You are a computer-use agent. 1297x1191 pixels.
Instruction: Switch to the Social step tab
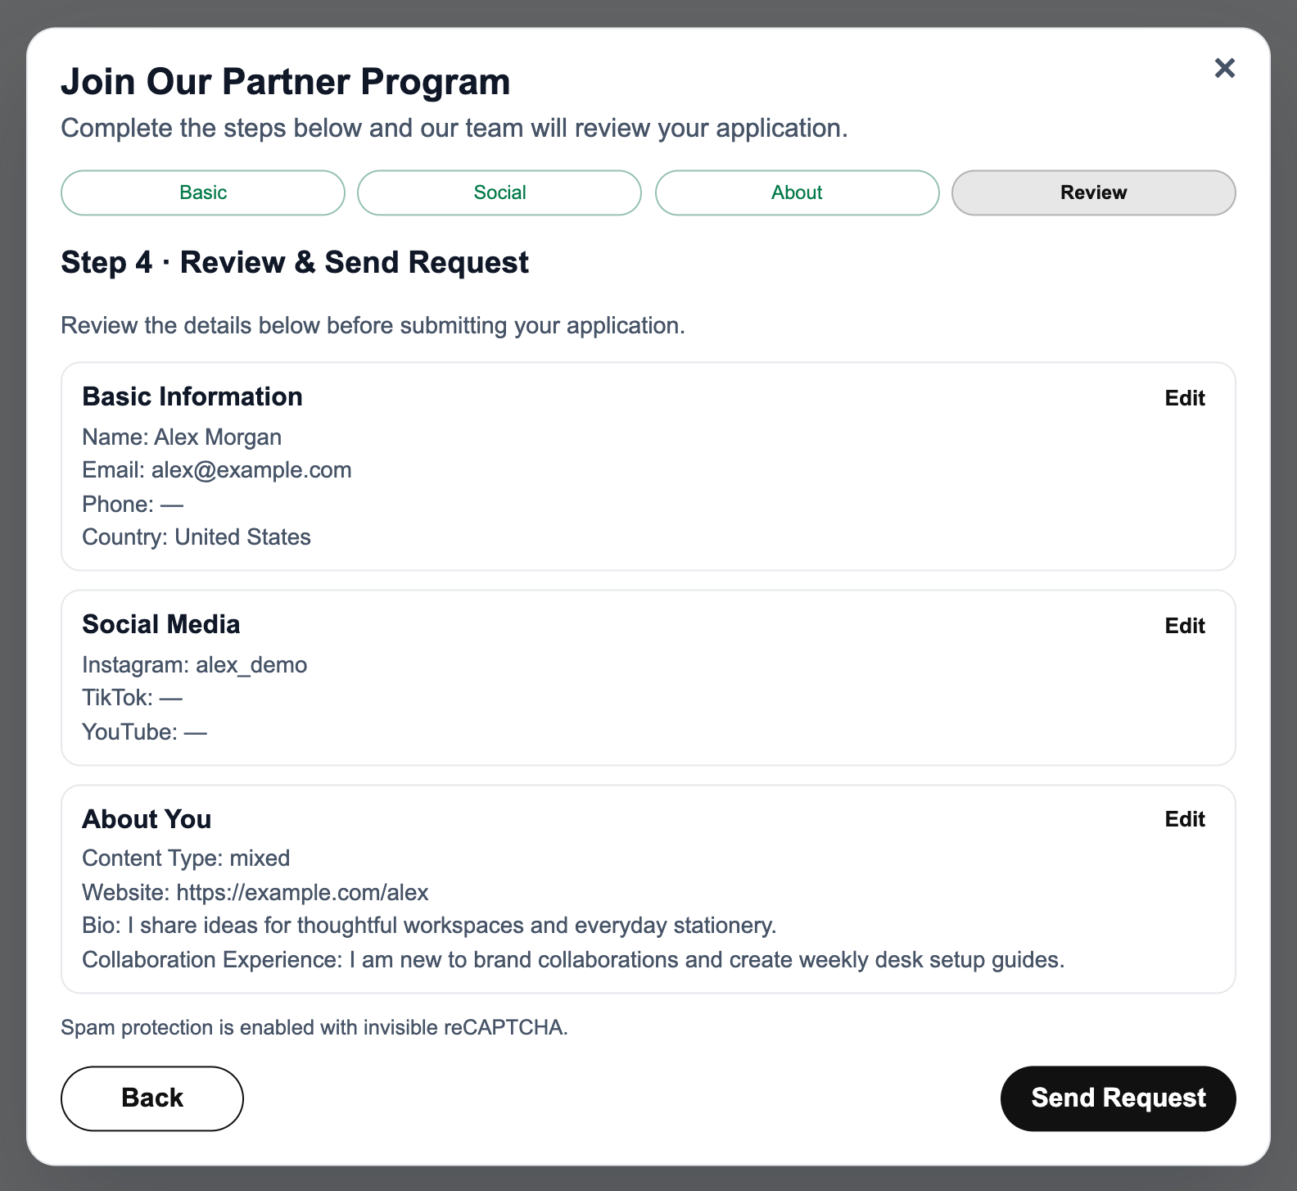click(499, 192)
